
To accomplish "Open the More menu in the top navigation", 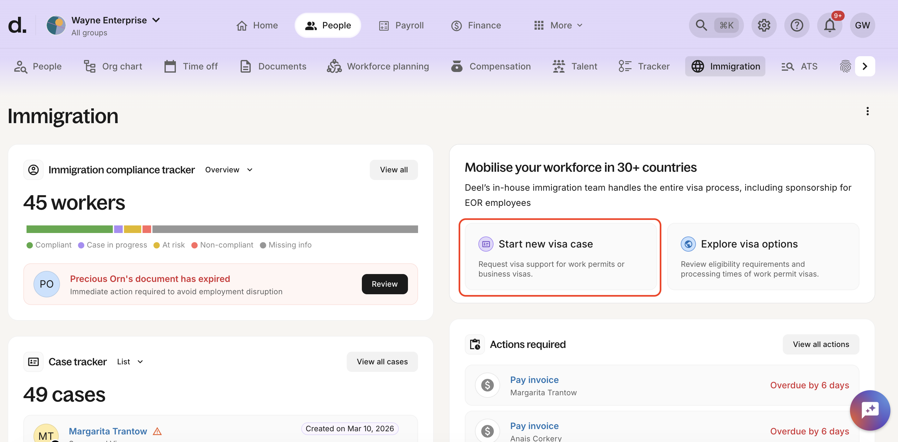I will pos(558,25).
